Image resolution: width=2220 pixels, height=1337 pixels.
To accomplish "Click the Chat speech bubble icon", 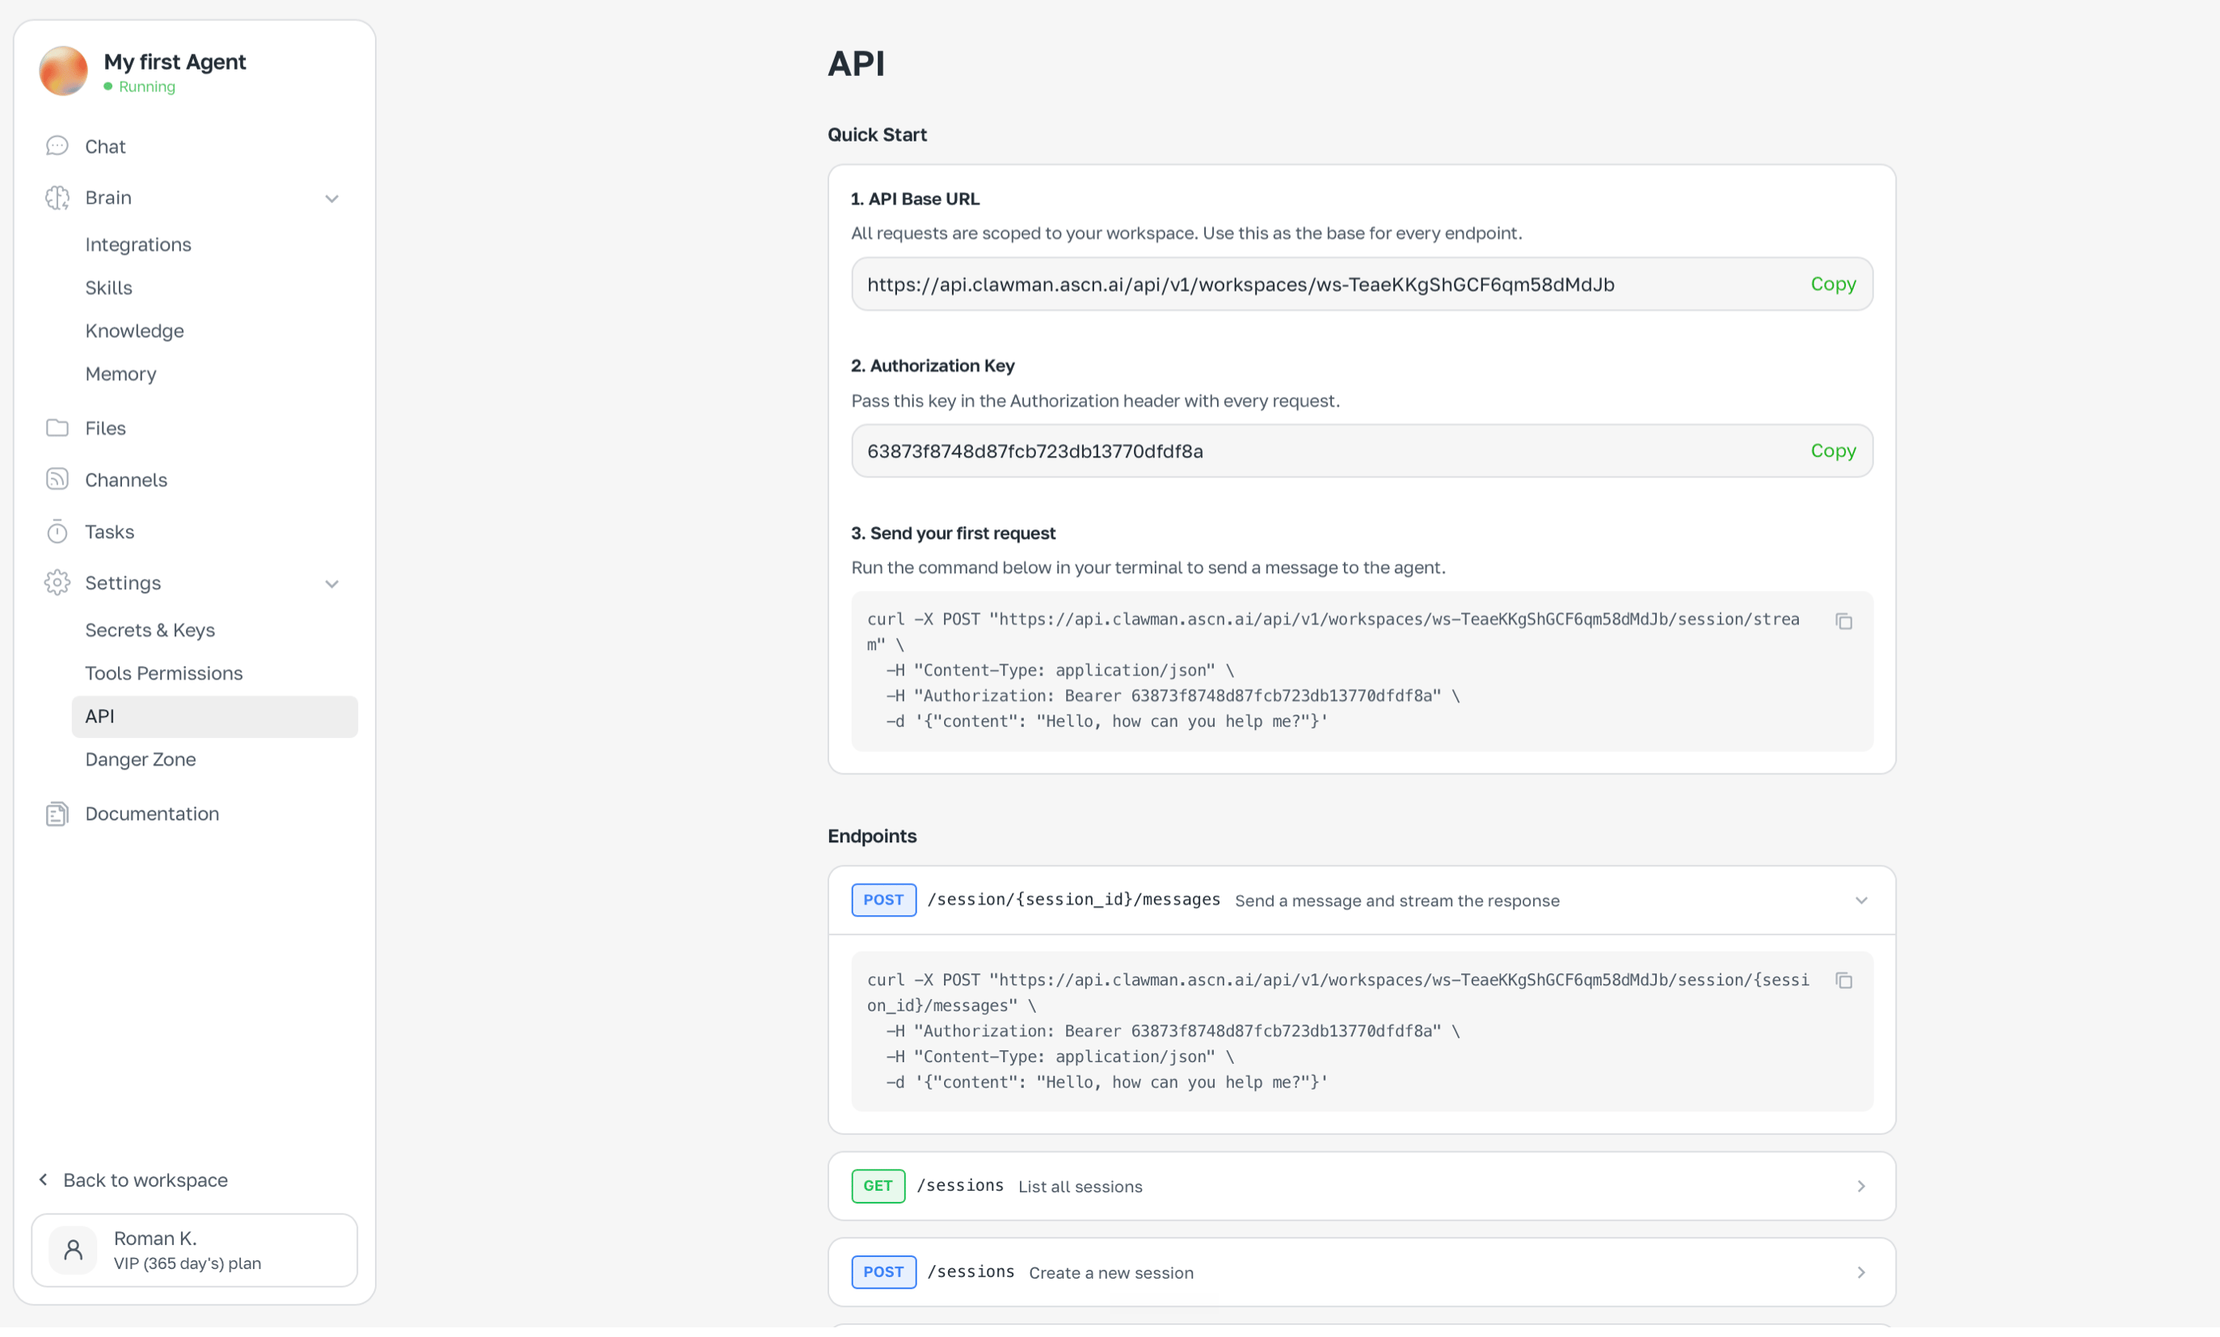I will [x=57, y=146].
